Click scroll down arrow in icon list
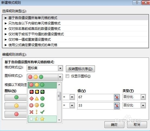Viewport: 150px width, 131px height. tap(59, 120)
